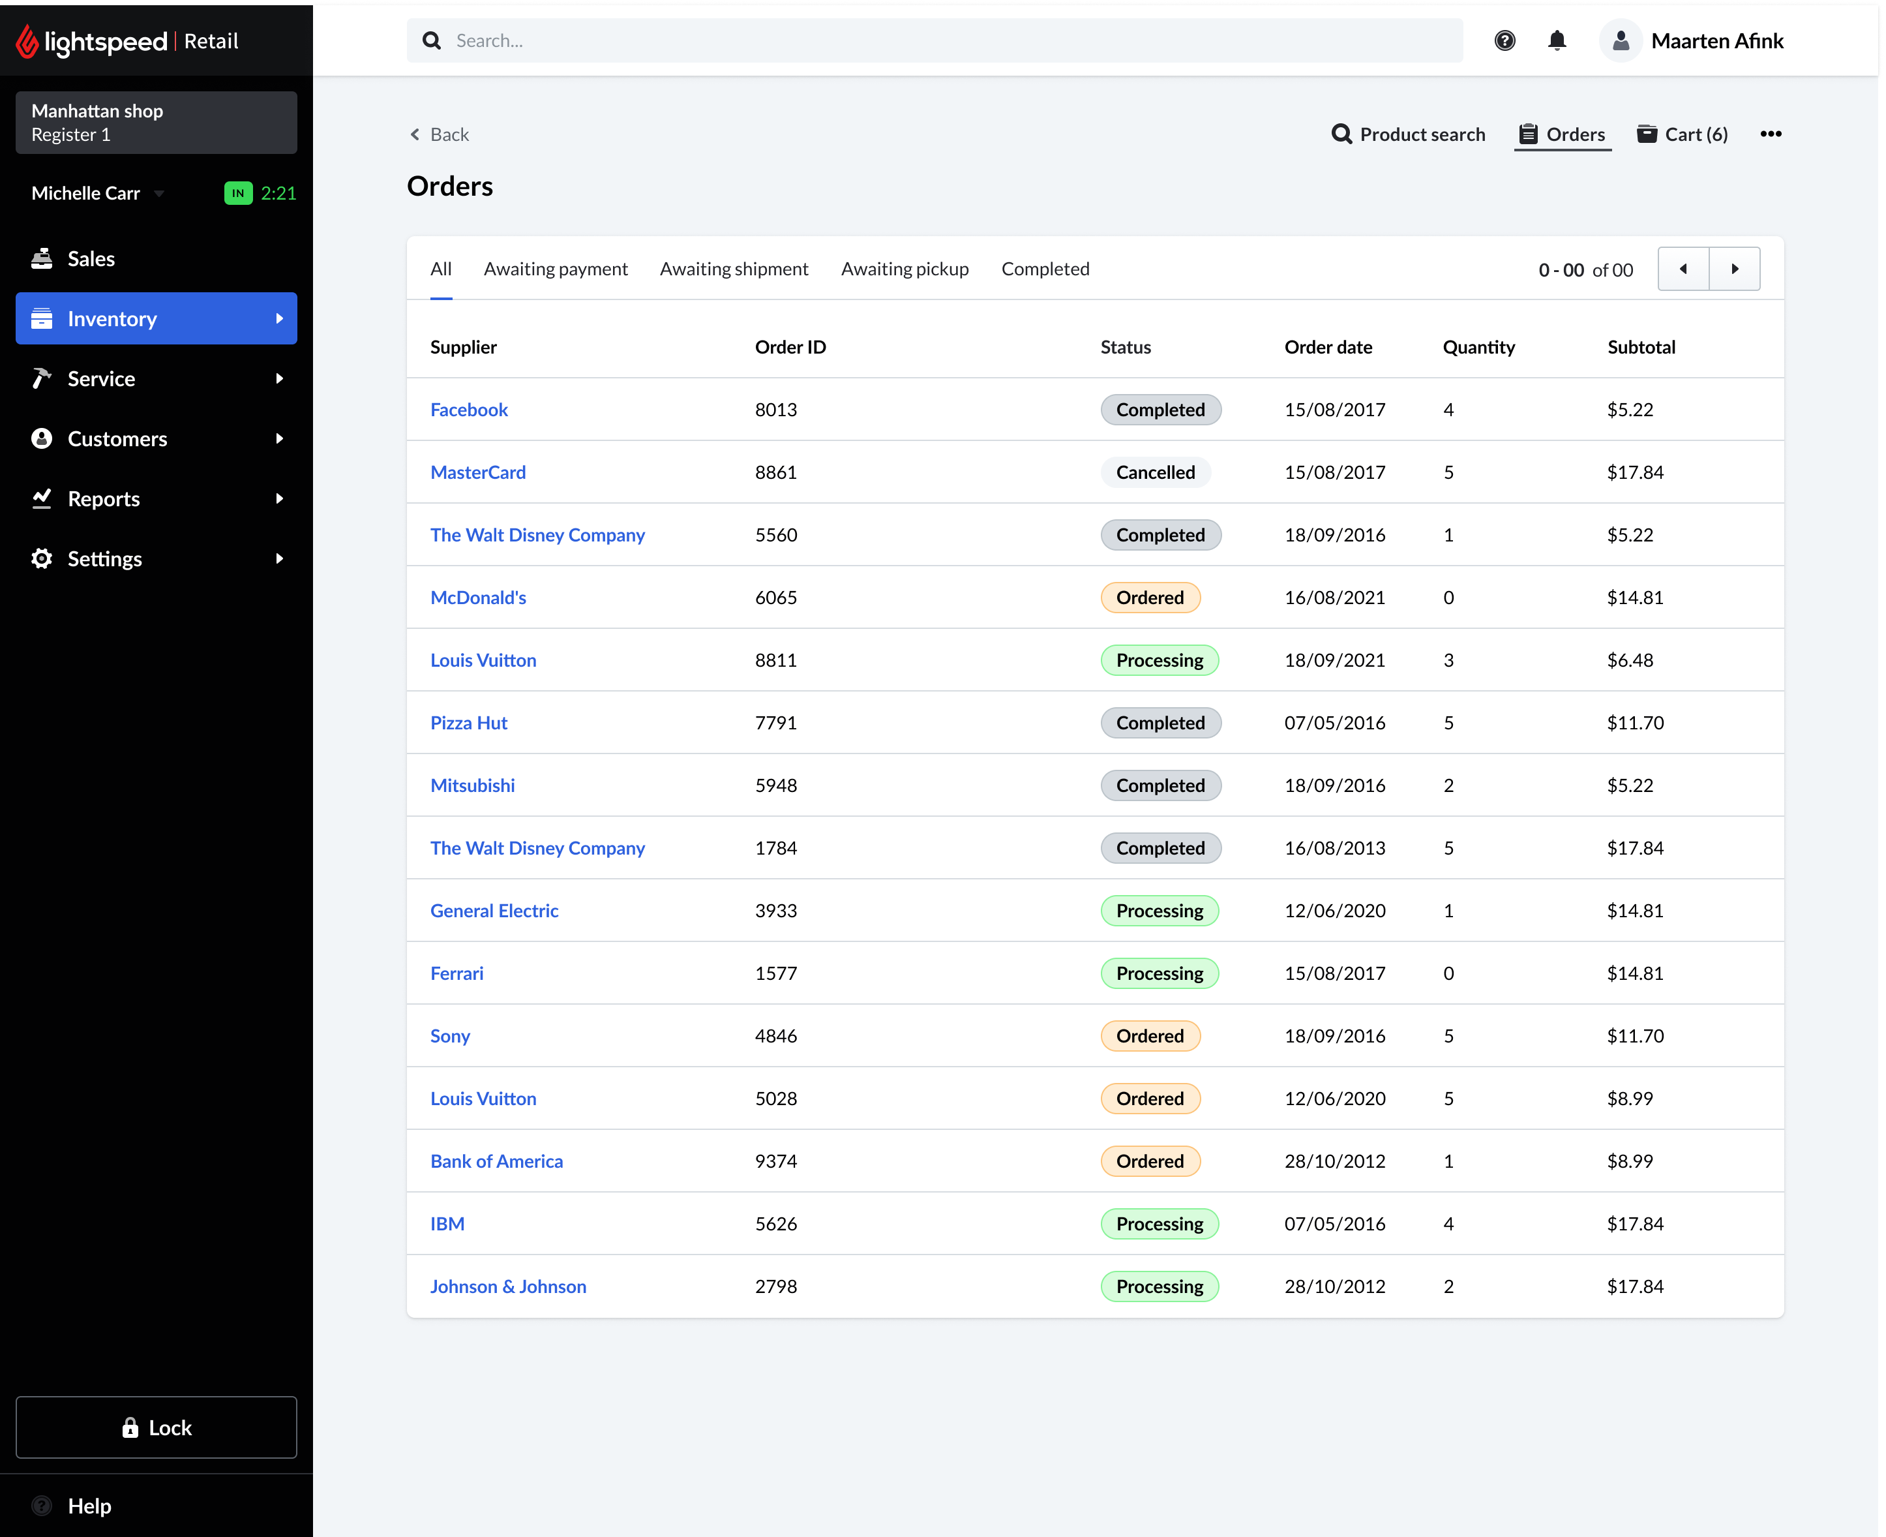Screen dimensions: 1886x1537
Task: Switch to the Awaiting payment tab
Action: pos(556,269)
